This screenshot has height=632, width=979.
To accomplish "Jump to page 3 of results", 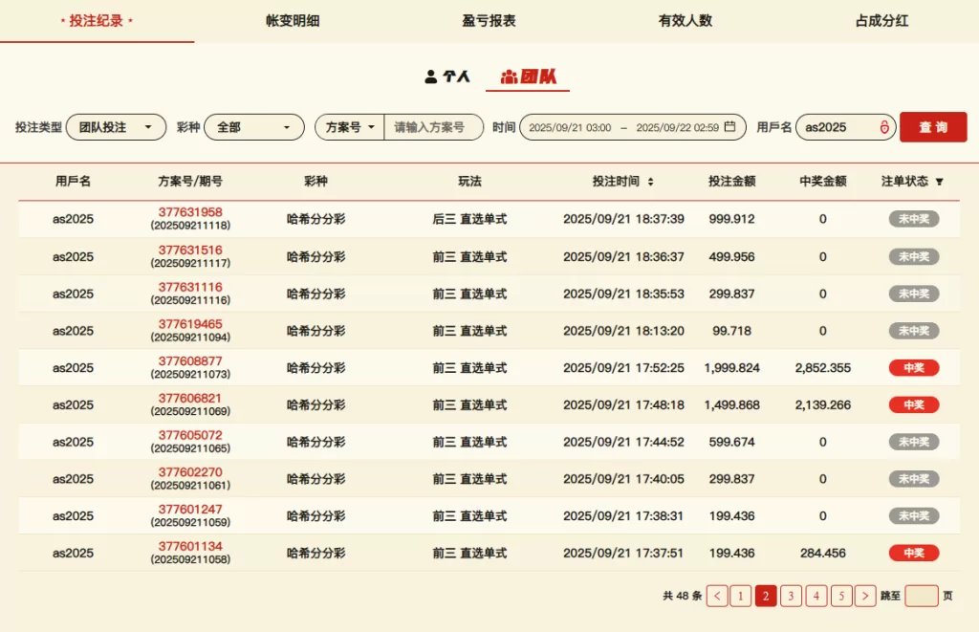I will (x=791, y=596).
